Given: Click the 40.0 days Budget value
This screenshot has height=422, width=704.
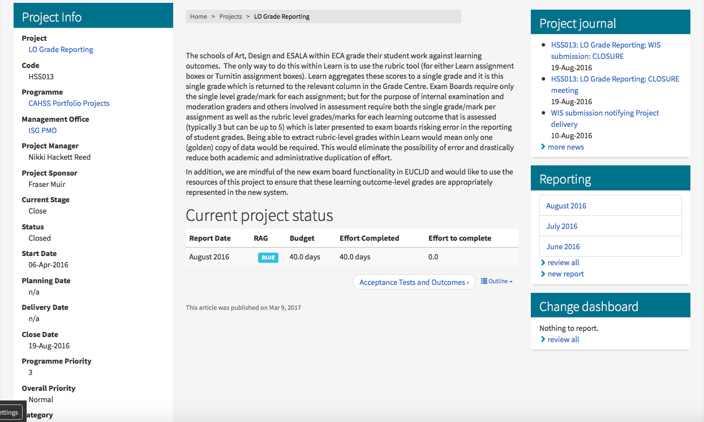Looking at the screenshot, I should coord(305,257).
